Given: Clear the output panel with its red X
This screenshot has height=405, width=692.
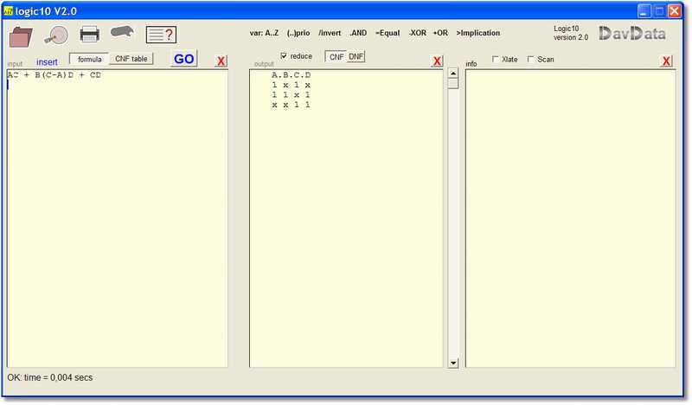Looking at the screenshot, I should pos(437,61).
